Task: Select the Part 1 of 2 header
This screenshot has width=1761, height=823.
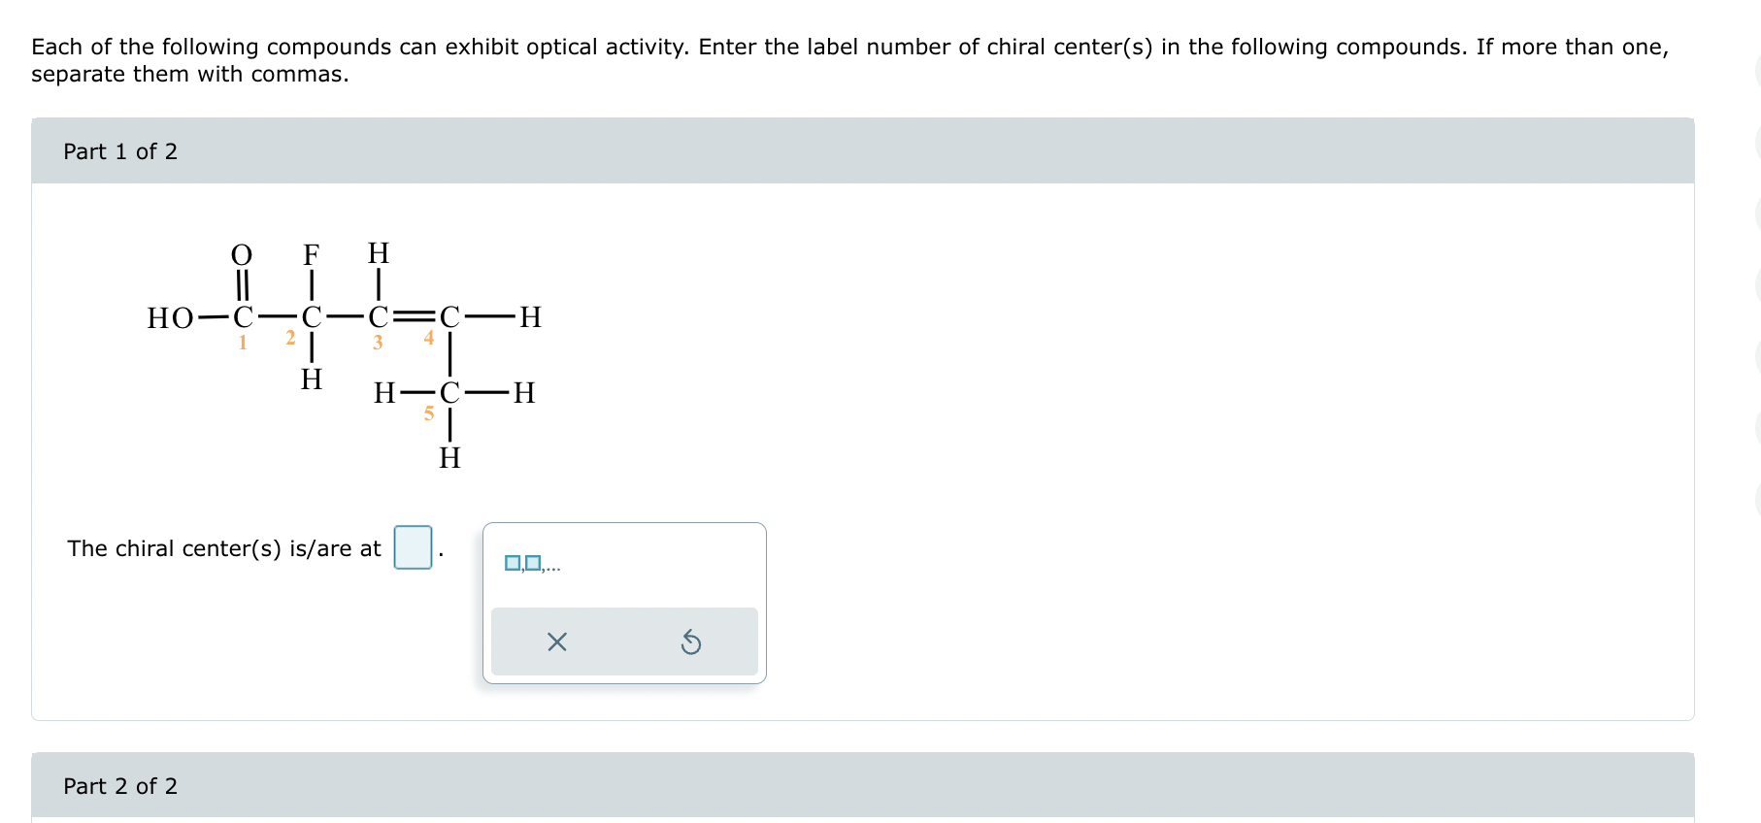Action: click(x=120, y=151)
